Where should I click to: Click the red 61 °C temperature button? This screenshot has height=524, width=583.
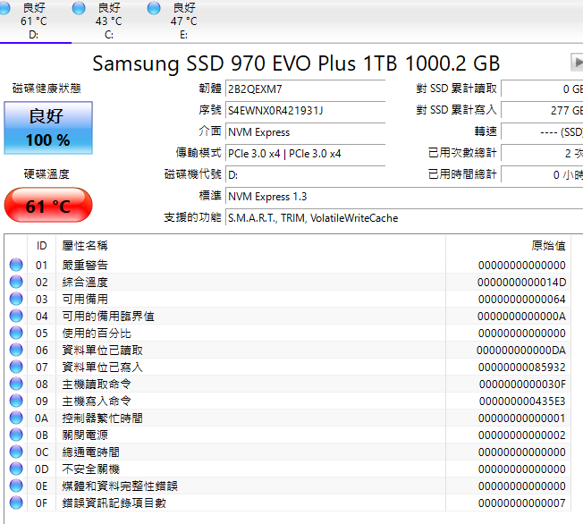48,206
